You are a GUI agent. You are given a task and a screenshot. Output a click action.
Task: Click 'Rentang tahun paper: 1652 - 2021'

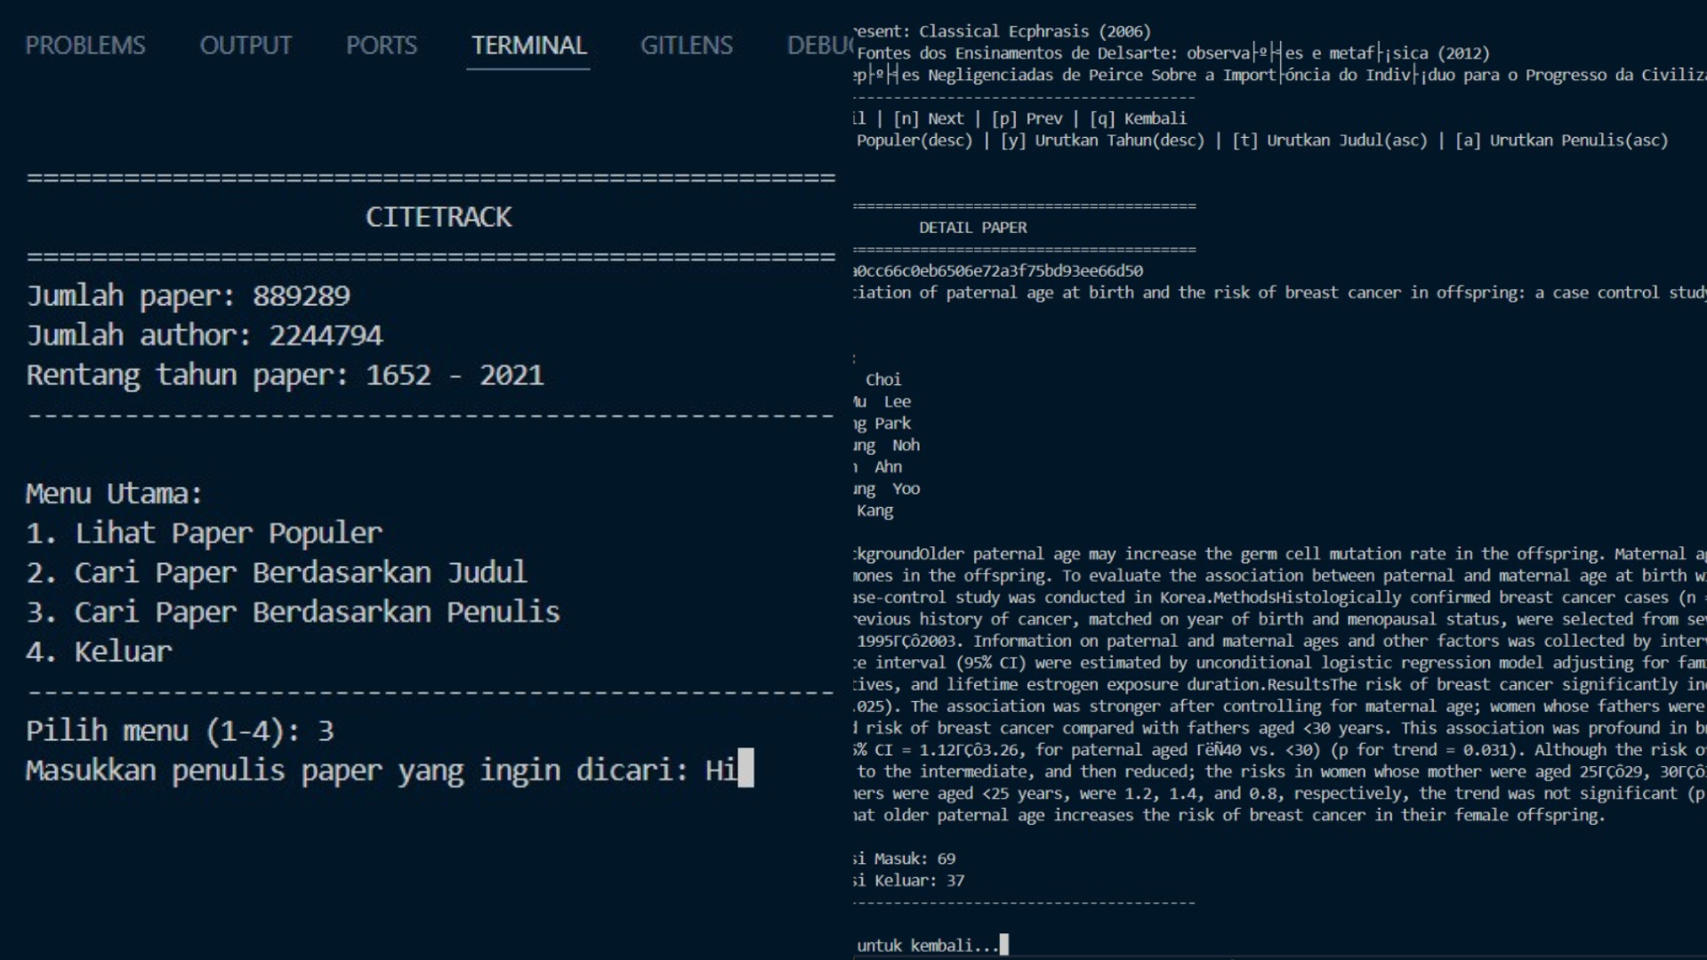coord(285,375)
